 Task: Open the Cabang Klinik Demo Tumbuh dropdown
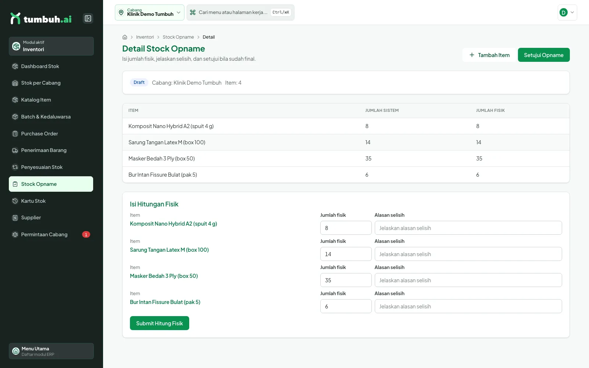(x=149, y=13)
